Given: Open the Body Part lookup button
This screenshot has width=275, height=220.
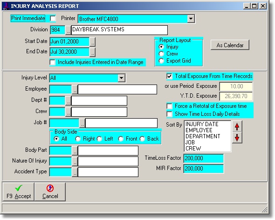Looking at the screenshot, I should pos(75,150).
